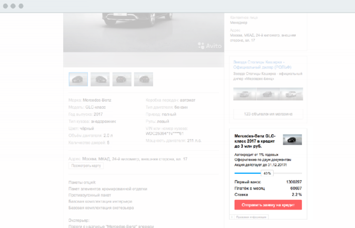Screen dimensions: 355x228
Task: Click the blue filled part of the credit slider
Action: click(248, 173)
